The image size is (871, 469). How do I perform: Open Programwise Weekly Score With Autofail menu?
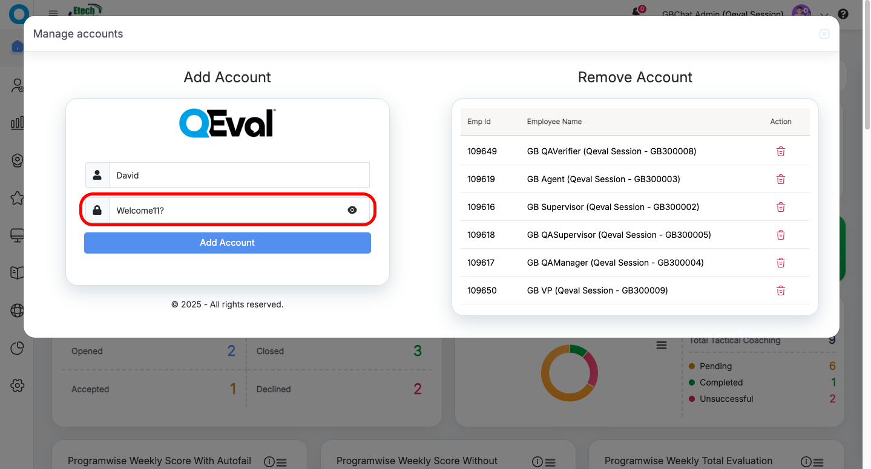pyautogui.click(x=281, y=462)
